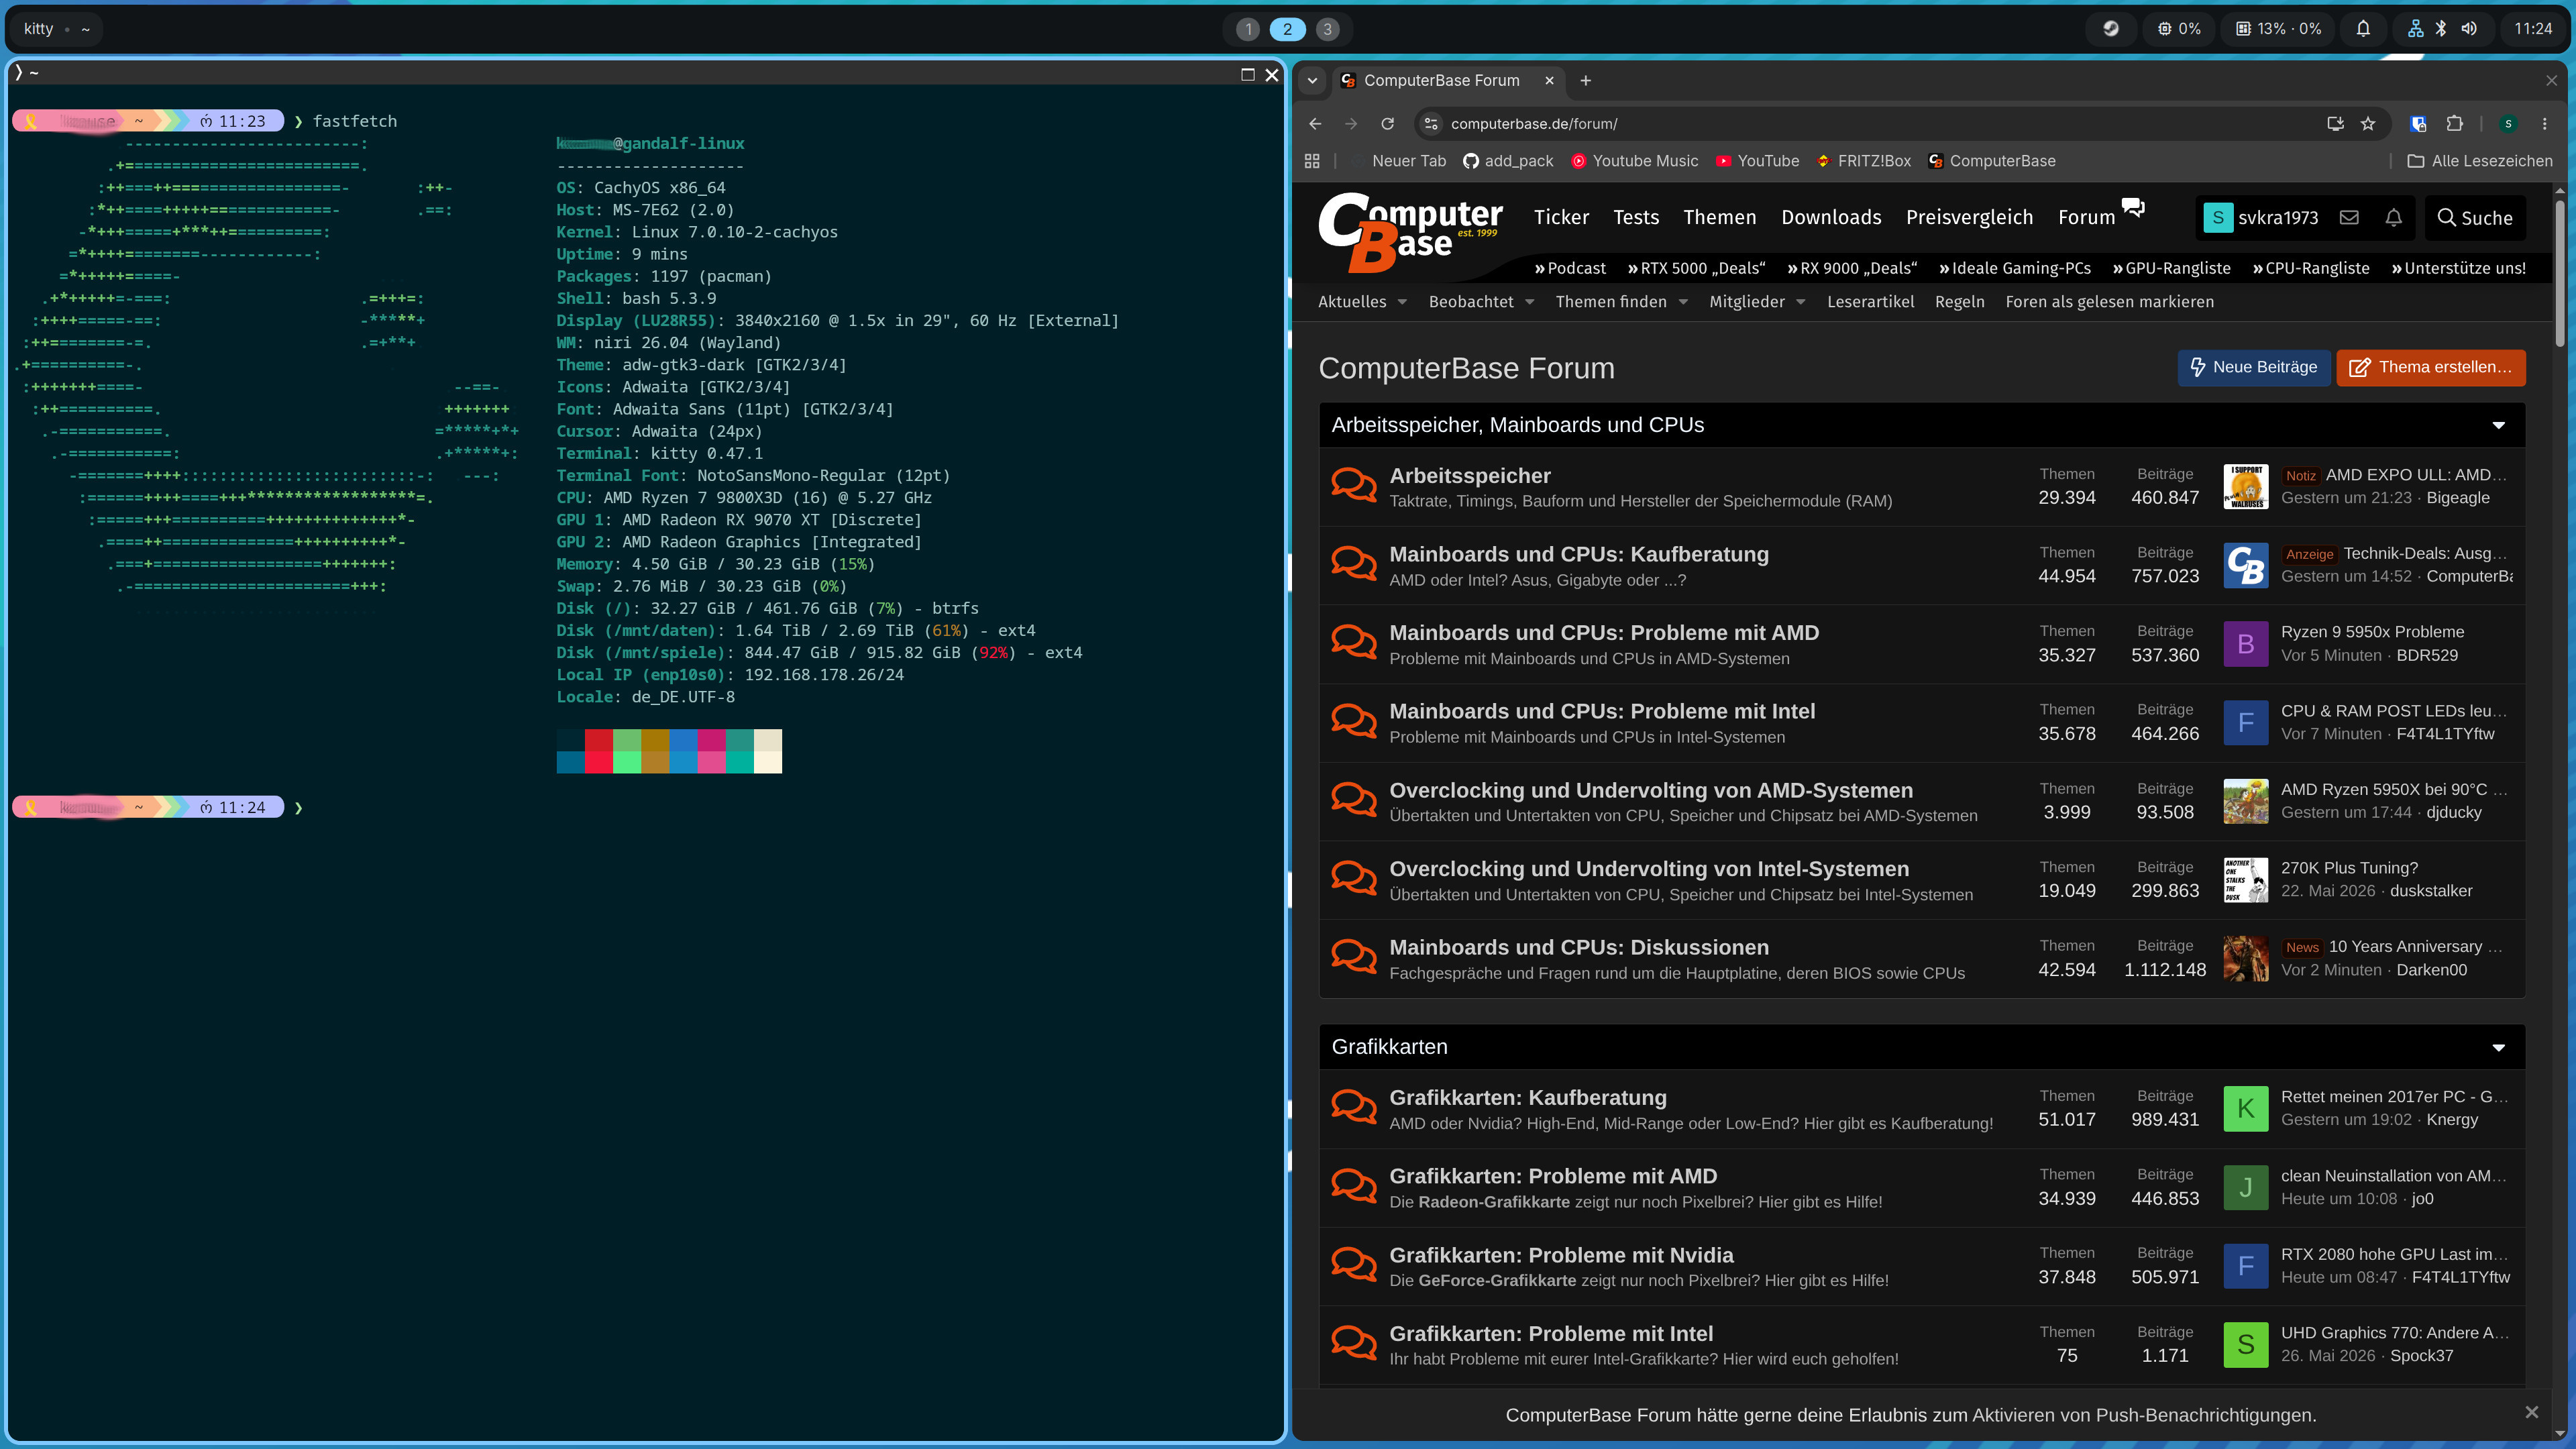Open Alle Lesezeichen bookmarks folder
The image size is (2576, 1449).
pyautogui.click(x=2479, y=161)
